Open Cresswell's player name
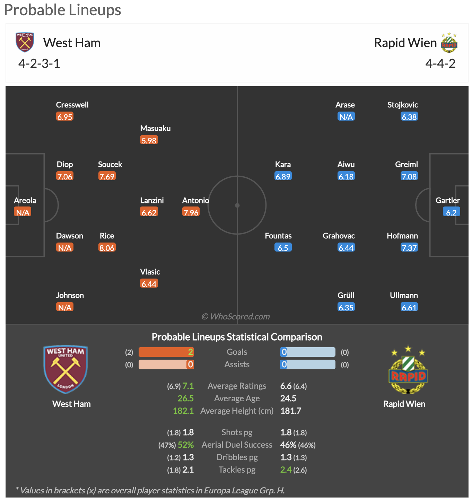Image resolution: width=472 pixels, height=501 pixels. (x=72, y=105)
